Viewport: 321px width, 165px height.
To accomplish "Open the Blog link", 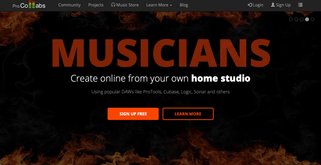I will click(184, 5).
